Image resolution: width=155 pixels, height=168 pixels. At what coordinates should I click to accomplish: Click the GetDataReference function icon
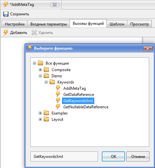(x=58, y=94)
